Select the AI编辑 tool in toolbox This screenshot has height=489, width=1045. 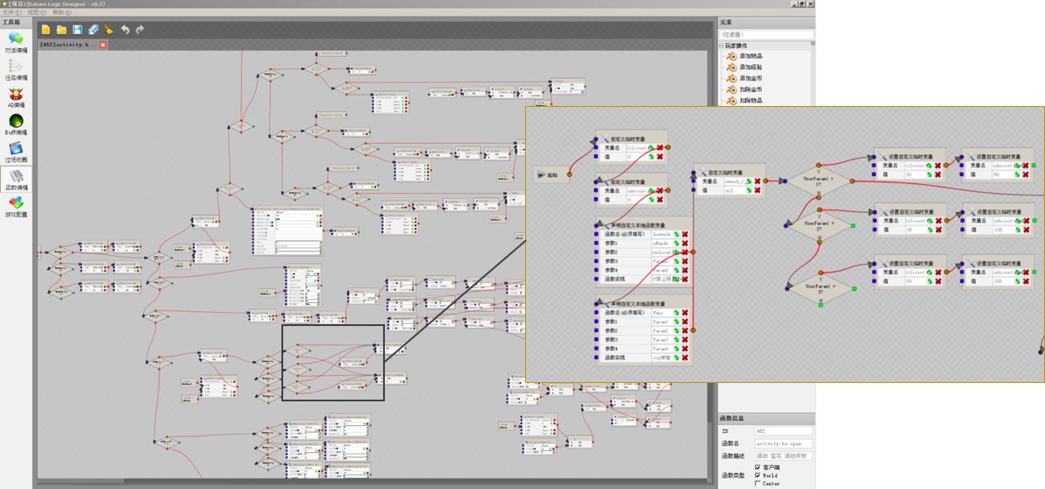click(x=16, y=95)
